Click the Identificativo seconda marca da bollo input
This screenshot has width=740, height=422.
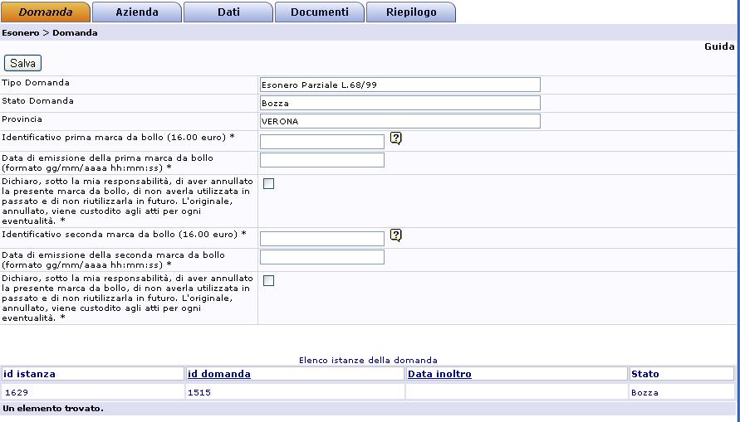click(x=321, y=239)
